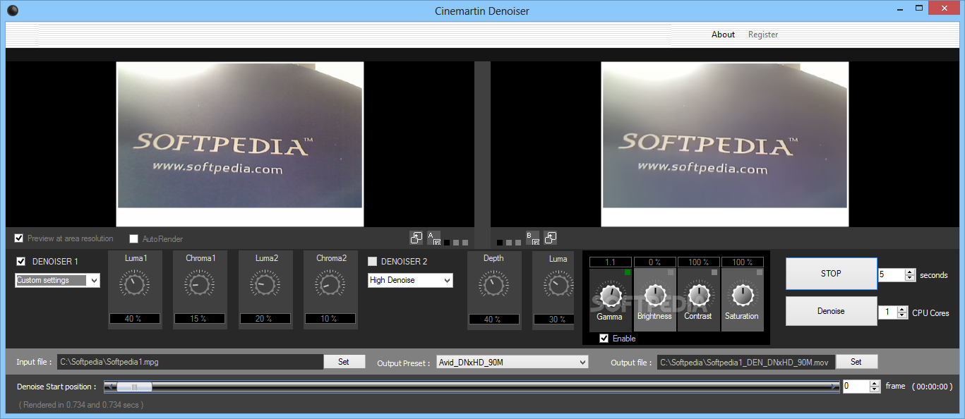
Task: Click the Brightness value field showing 0 %
Action: pos(654,262)
